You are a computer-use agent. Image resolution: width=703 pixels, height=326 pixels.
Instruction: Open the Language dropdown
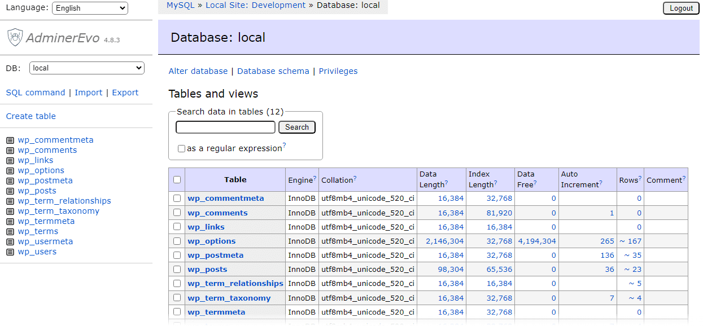90,8
